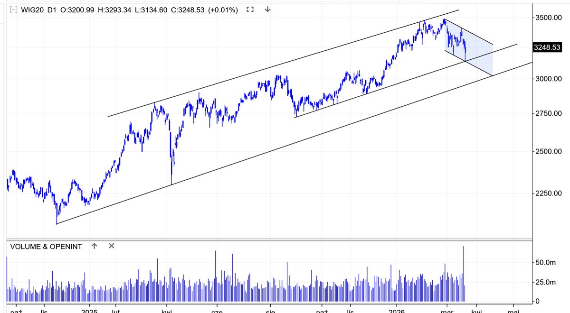Close the VOLUME & OPENINT pane
Screen dimensions: 570x313
[x=111, y=246]
